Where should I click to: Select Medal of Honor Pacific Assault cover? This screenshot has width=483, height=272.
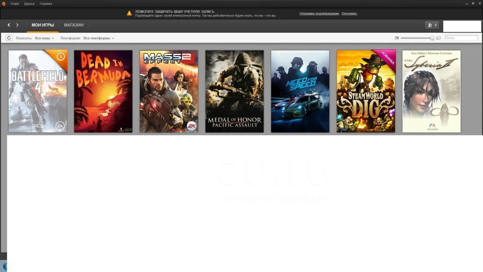point(235,91)
